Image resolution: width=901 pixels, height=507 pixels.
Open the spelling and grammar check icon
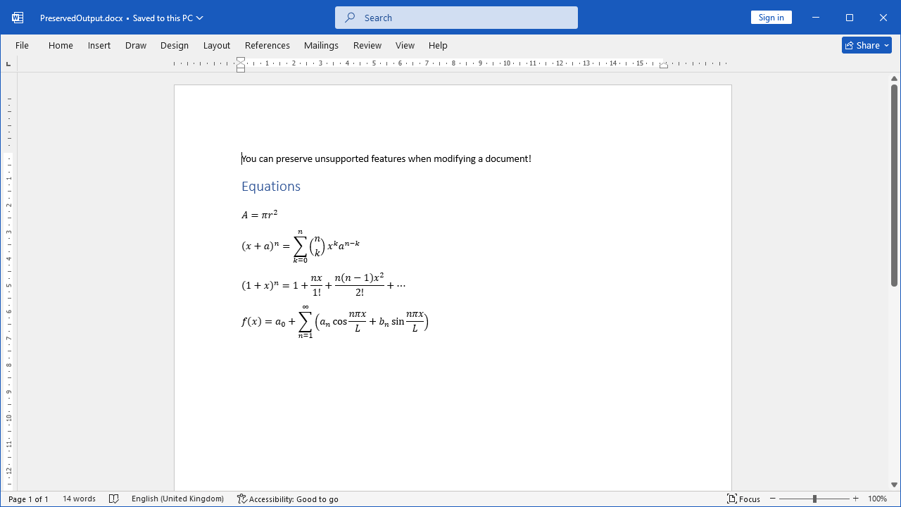coord(114,499)
